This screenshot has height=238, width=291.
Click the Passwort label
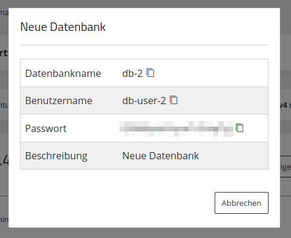tap(46, 128)
